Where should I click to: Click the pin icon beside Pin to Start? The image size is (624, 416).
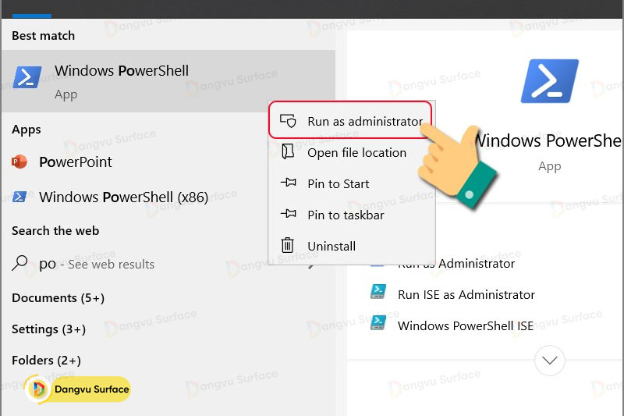click(x=288, y=183)
